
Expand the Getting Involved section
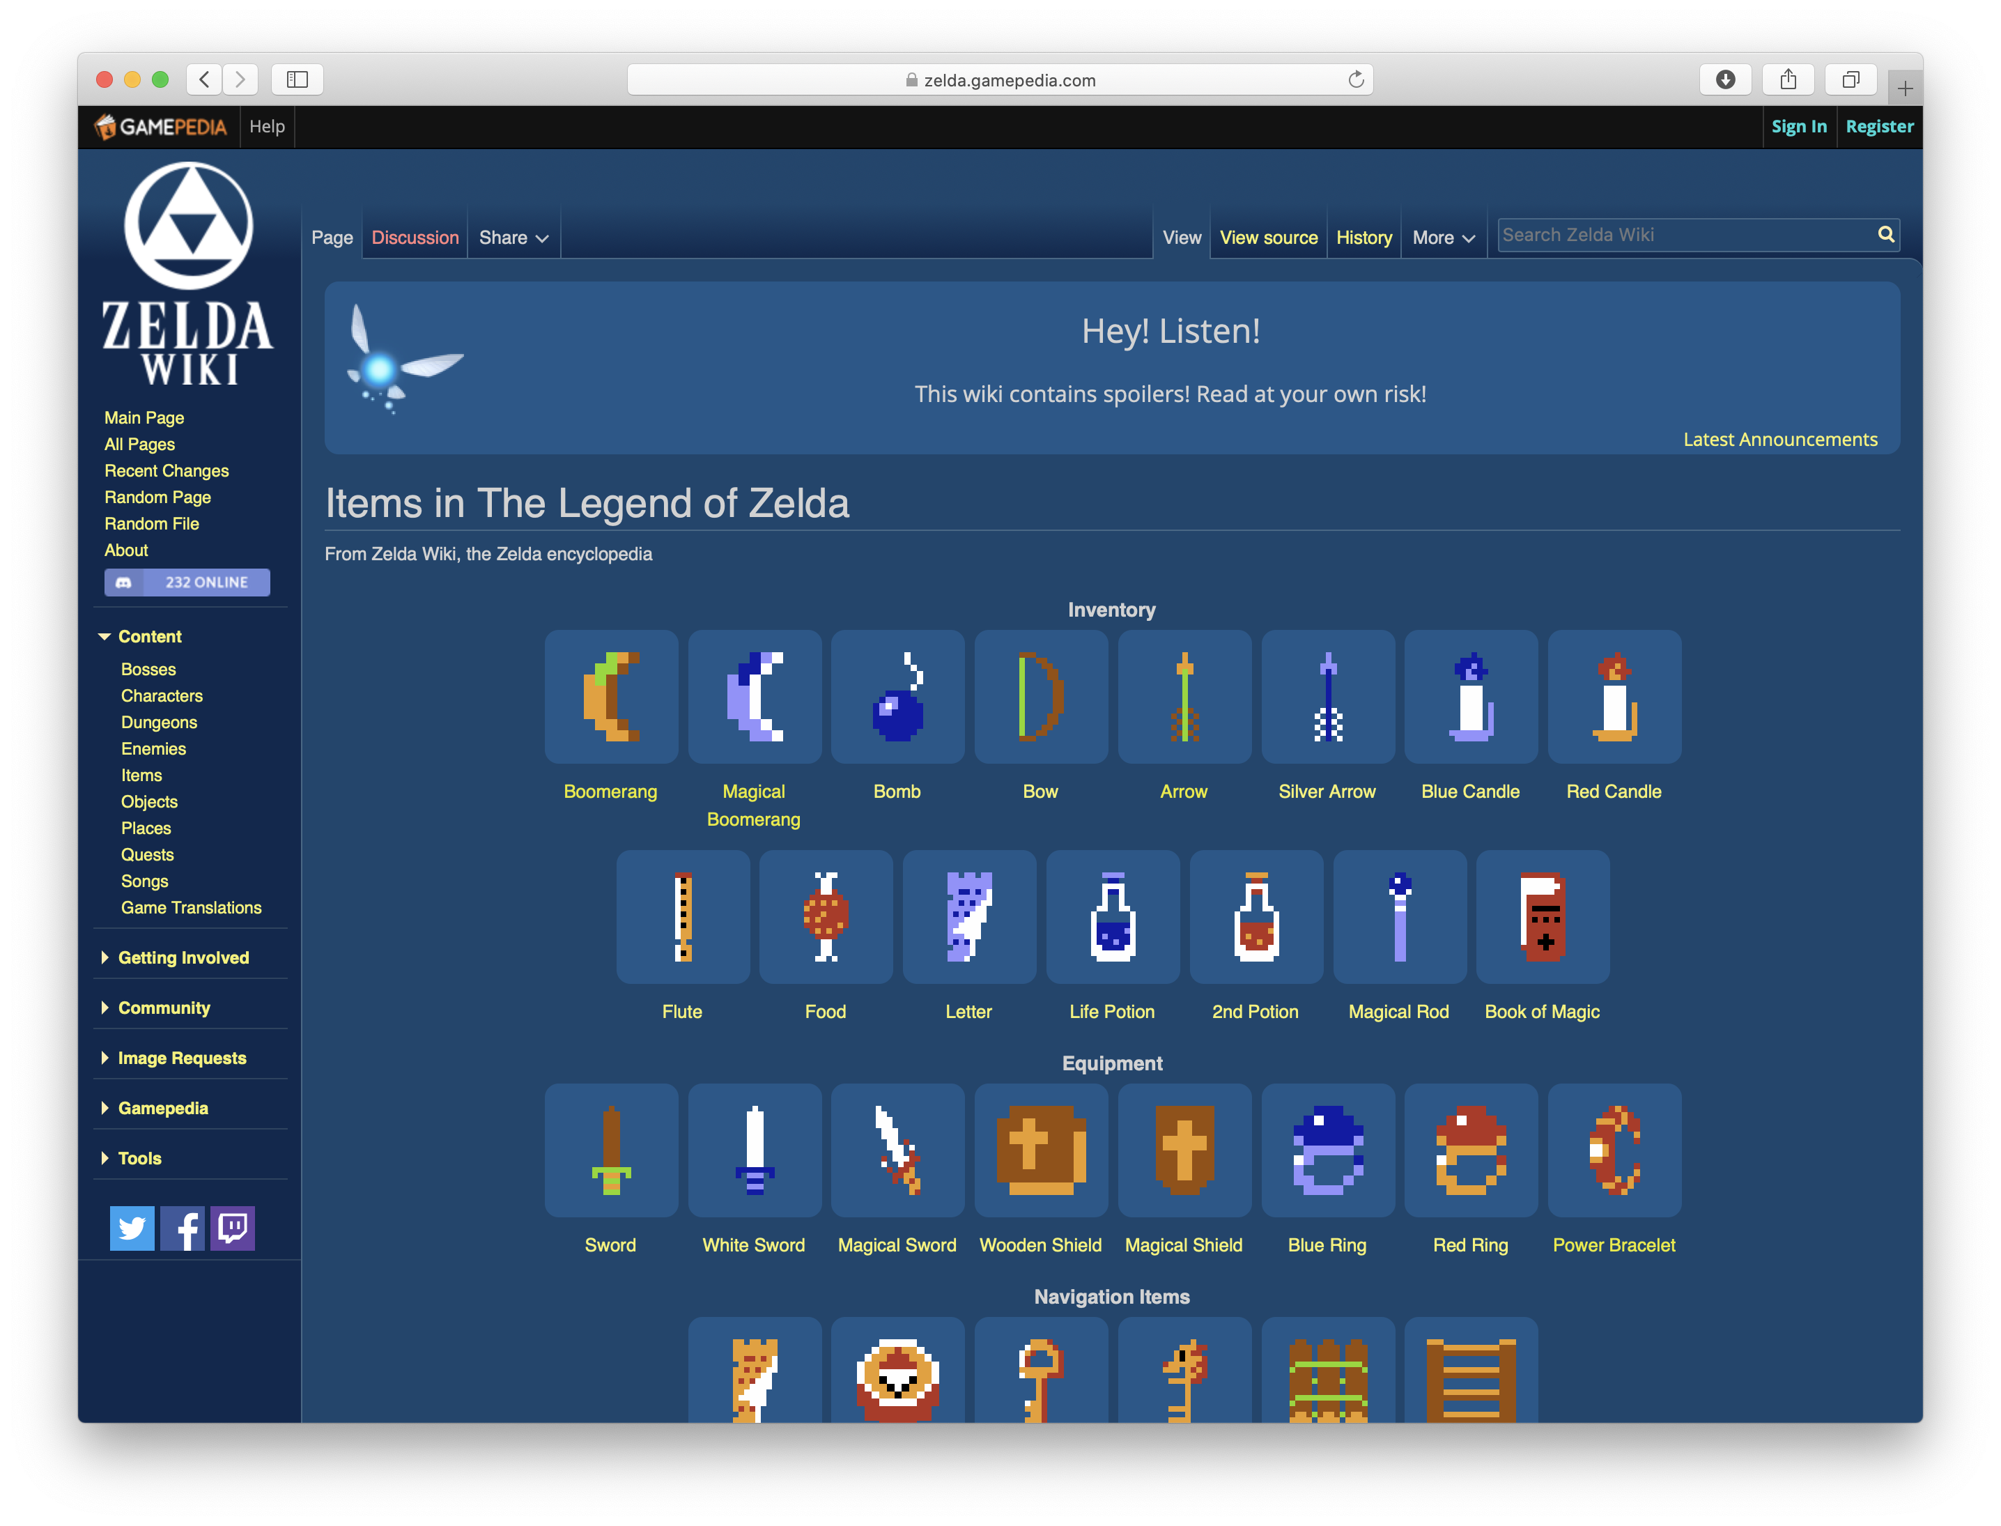click(182, 957)
